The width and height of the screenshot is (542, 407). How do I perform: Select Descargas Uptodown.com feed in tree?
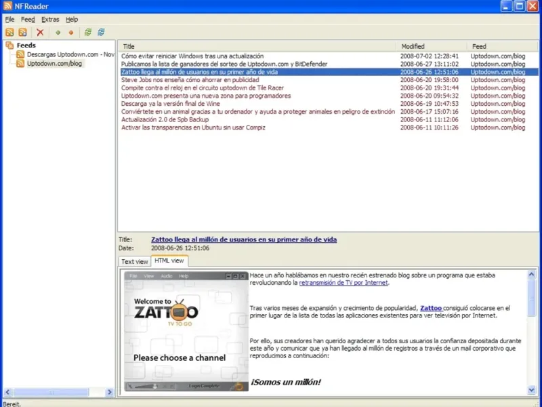click(x=70, y=54)
